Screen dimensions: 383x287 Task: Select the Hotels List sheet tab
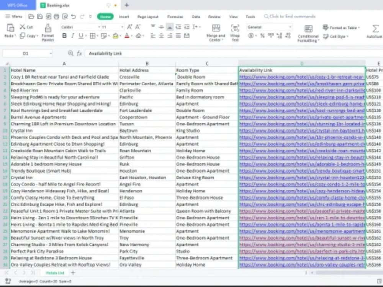[55, 273]
